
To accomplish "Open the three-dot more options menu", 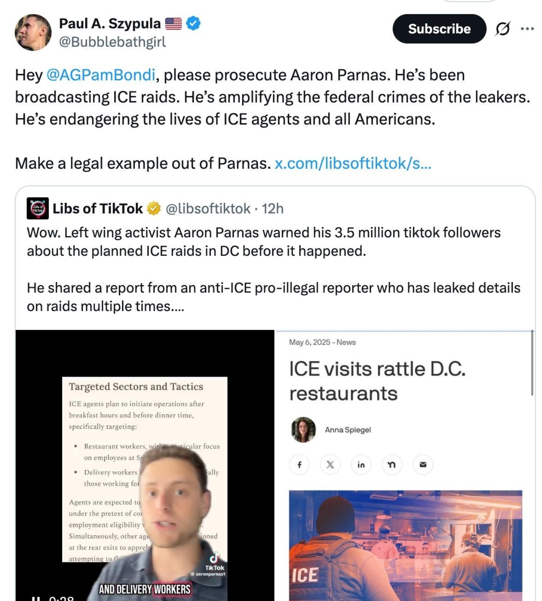I will [527, 29].
